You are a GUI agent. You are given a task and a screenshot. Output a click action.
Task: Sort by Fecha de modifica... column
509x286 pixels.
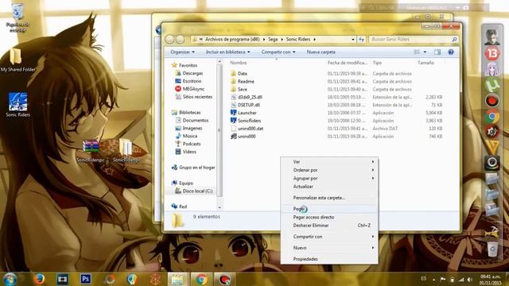348,63
